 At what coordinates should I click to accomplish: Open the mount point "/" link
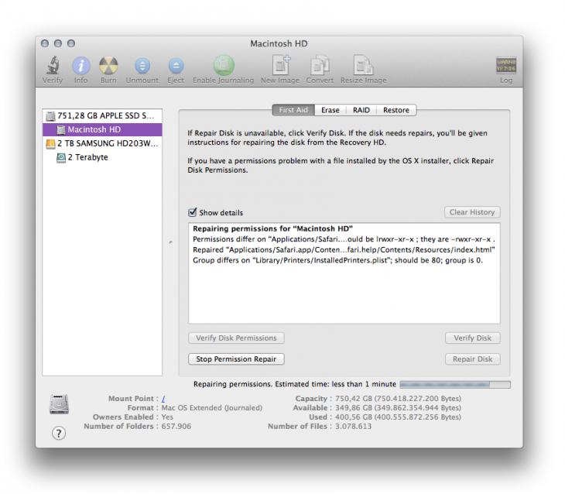163,399
